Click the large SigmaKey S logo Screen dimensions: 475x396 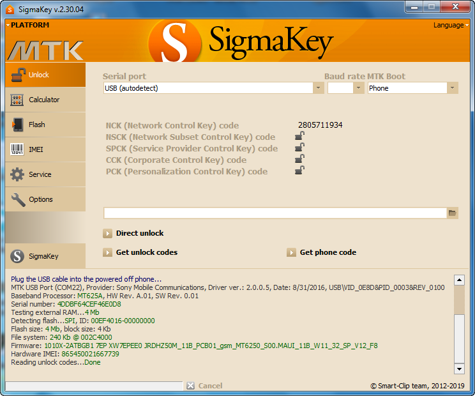click(175, 42)
